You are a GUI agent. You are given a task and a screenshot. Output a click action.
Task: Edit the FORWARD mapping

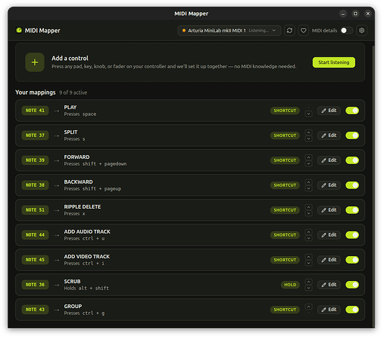(329, 160)
